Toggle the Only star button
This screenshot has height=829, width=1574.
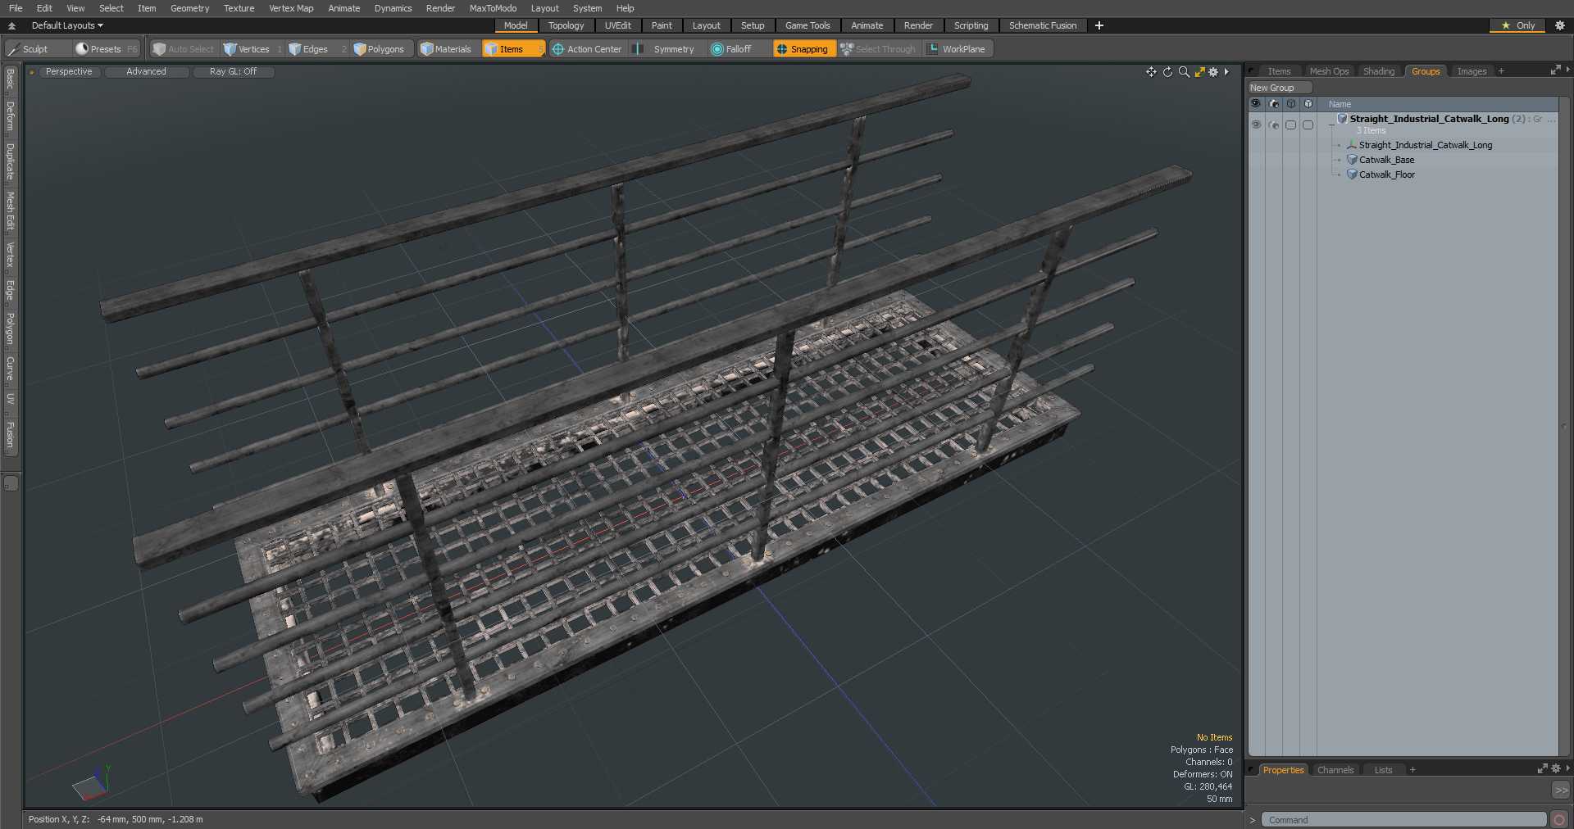click(x=1517, y=25)
